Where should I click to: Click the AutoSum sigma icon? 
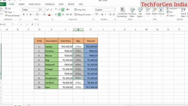168,9
